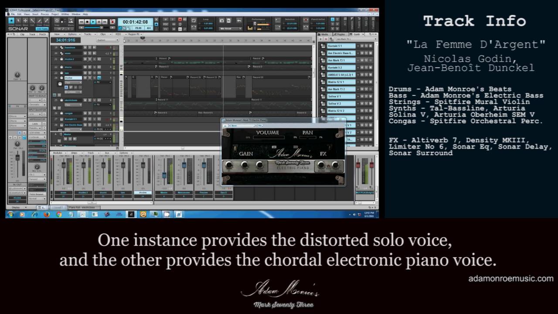Click the undo arrow icon
The height and width of the screenshot is (314, 558).
point(239,20)
